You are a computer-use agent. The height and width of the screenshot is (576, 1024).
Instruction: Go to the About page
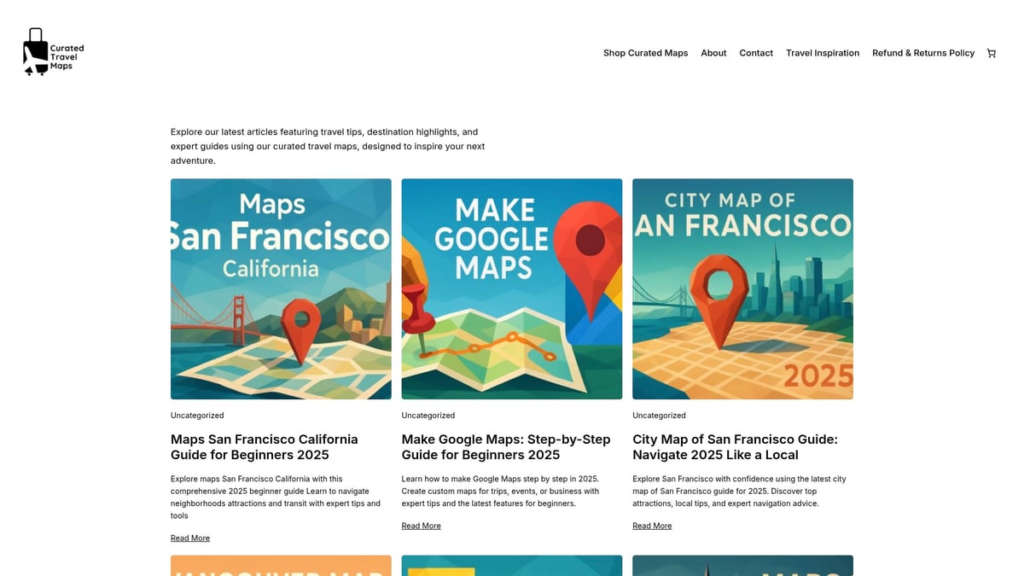pyautogui.click(x=713, y=53)
